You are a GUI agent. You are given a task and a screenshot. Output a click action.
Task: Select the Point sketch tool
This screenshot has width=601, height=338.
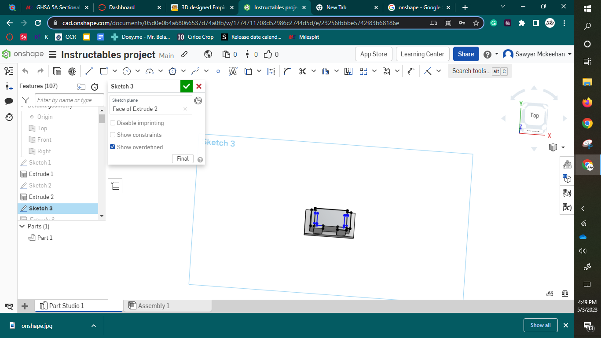pyautogui.click(x=218, y=71)
